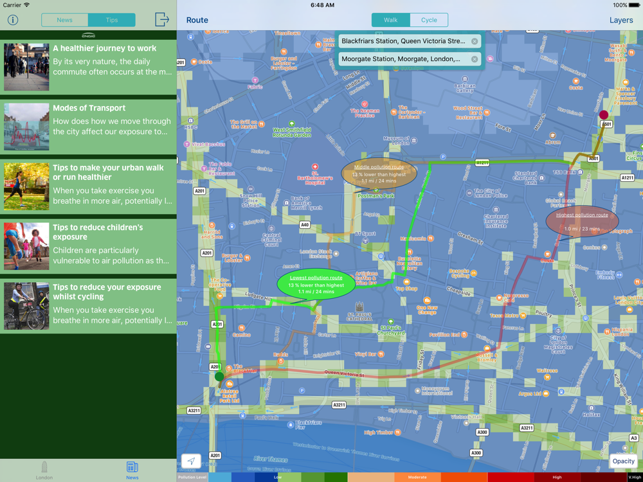
Task: Tap the Tesco Metro shop icon
Action: coord(523,316)
